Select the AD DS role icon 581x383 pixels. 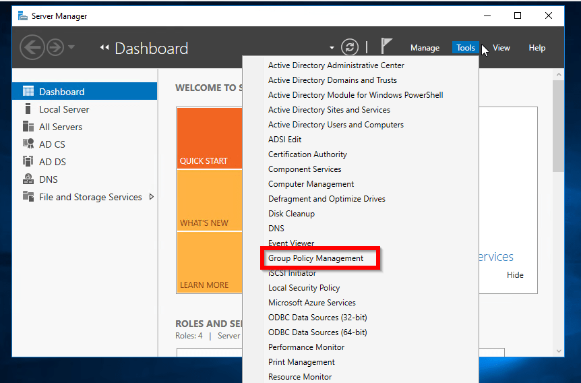click(28, 161)
